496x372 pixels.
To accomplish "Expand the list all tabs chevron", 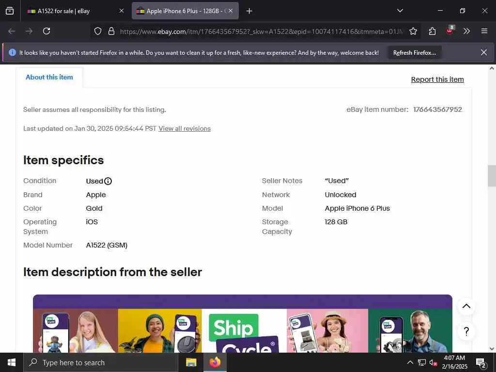I will click(x=400, y=11).
